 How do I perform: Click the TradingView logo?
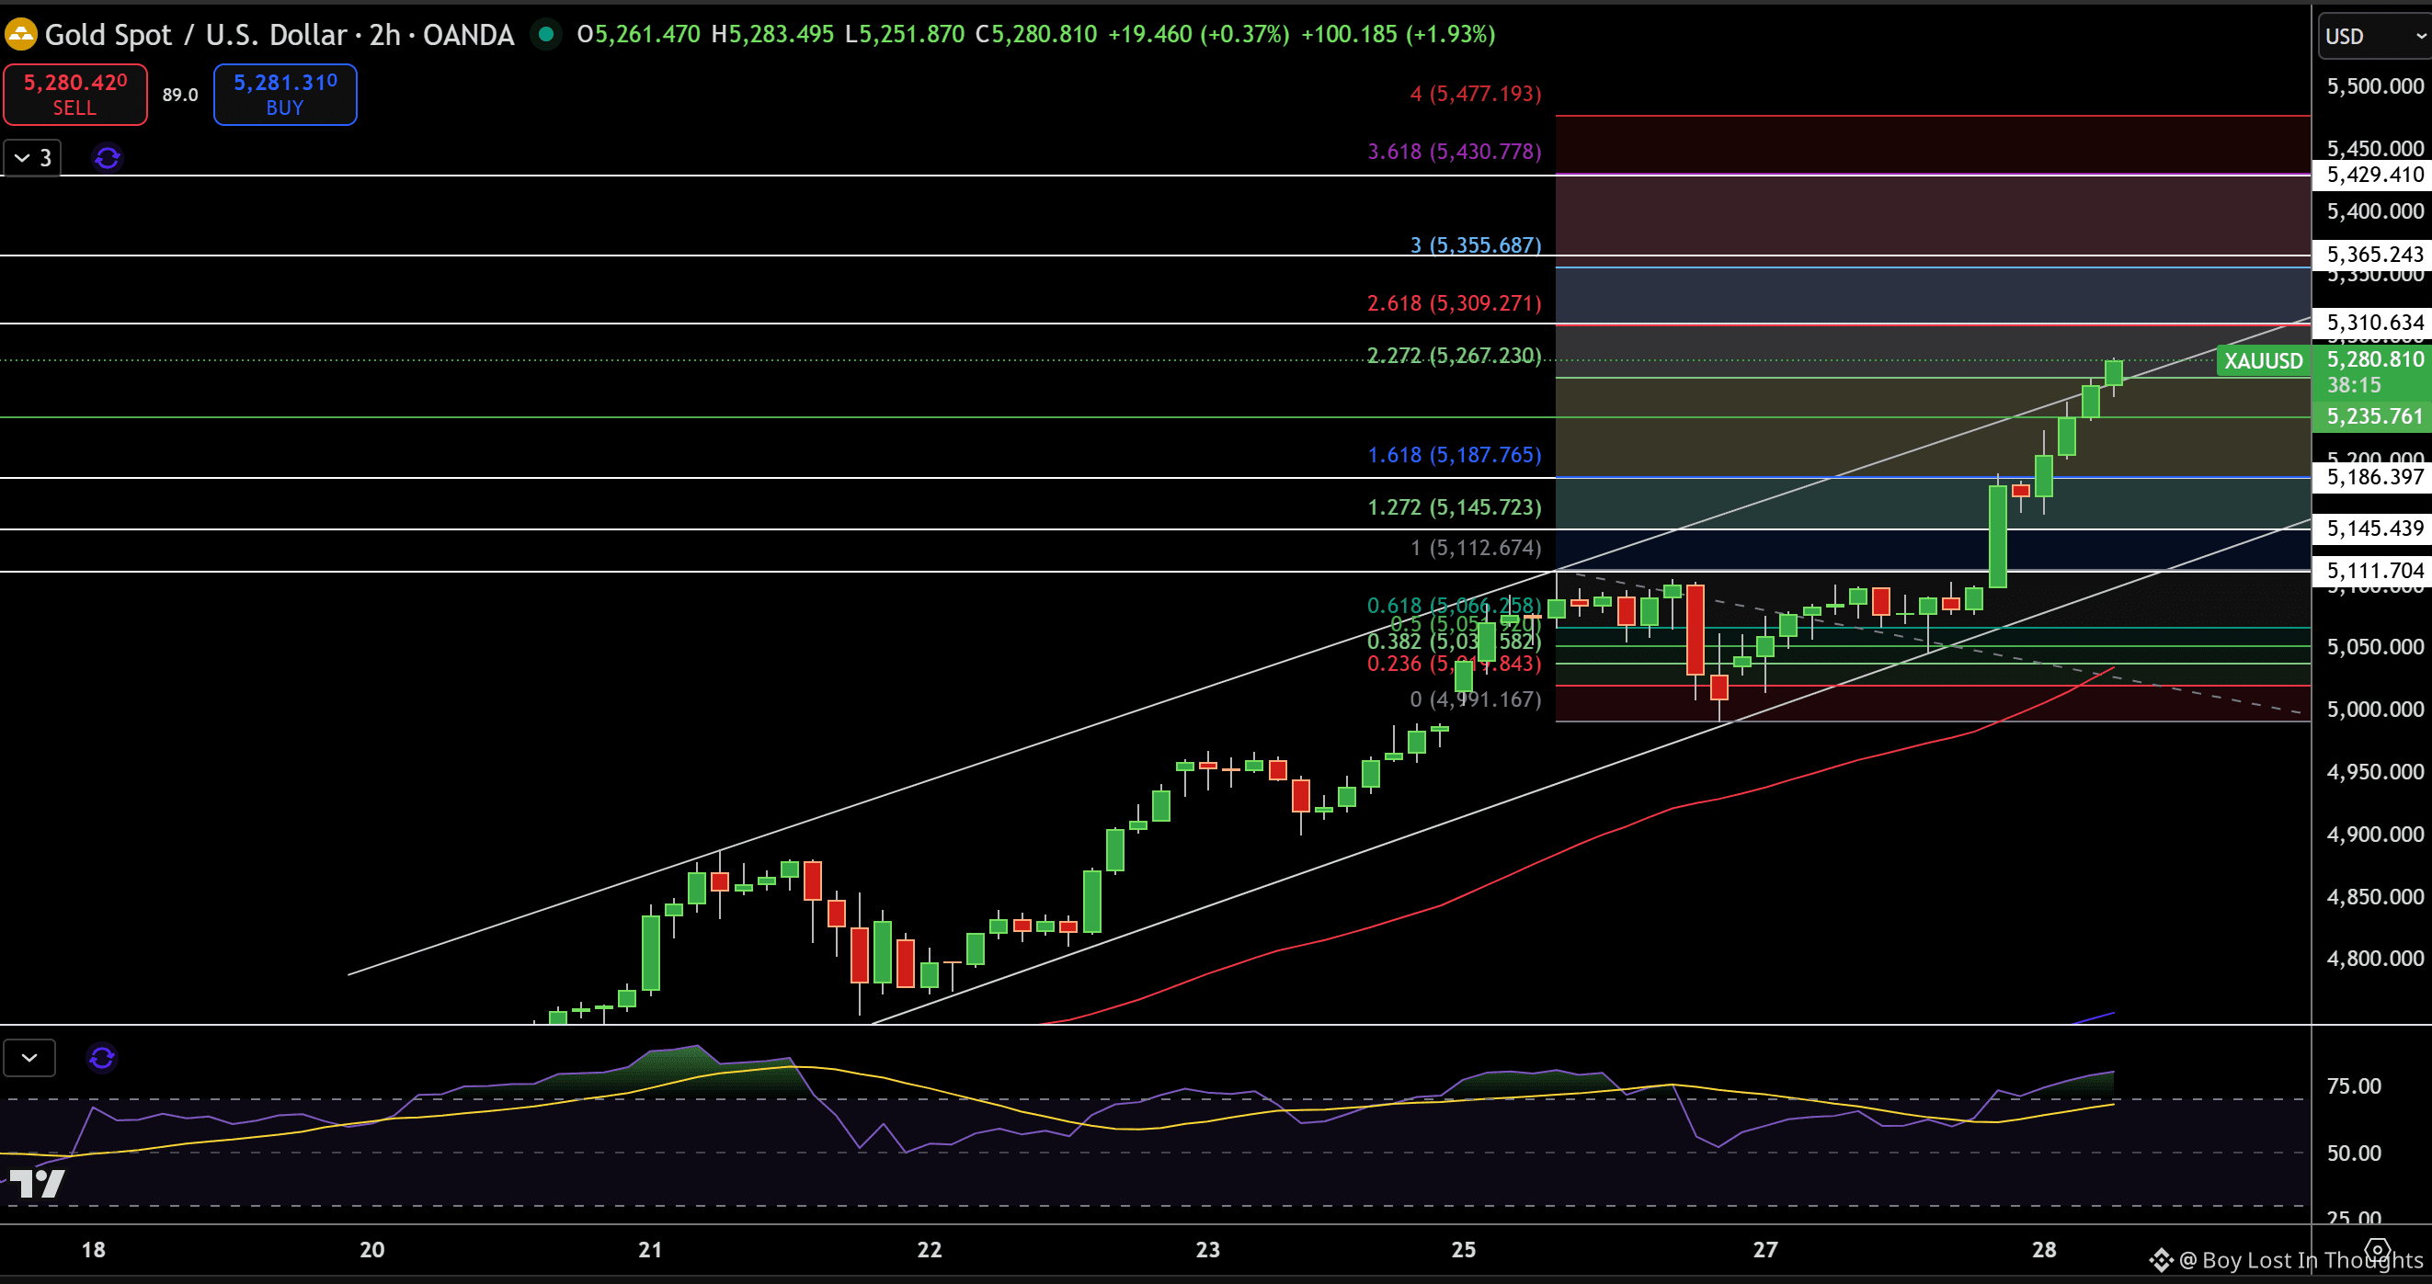pyautogui.click(x=36, y=1183)
